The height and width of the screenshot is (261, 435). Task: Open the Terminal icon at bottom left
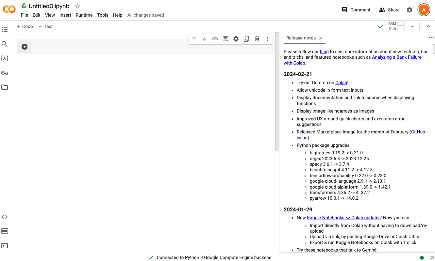pos(5,246)
